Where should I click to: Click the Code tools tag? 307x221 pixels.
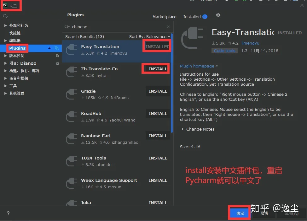coord(224,51)
